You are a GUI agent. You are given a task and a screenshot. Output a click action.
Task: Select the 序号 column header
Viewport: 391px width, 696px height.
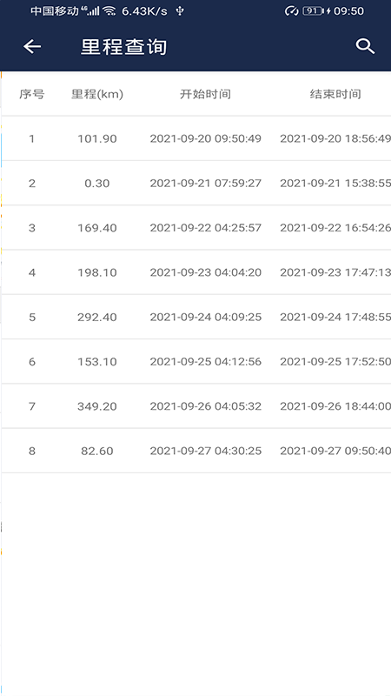32,94
